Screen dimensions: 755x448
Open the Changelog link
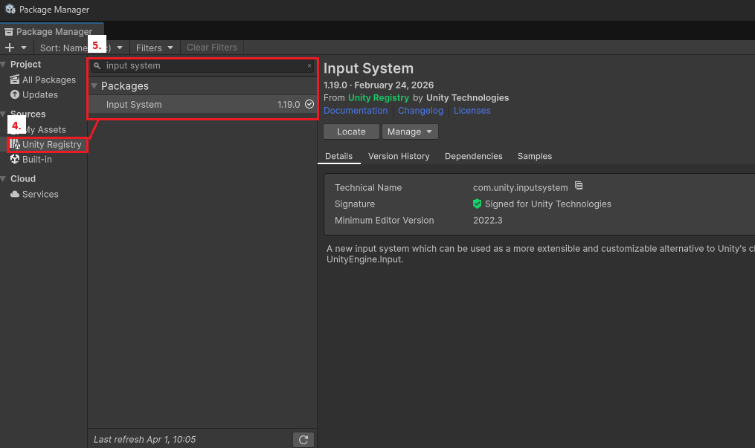[x=420, y=111]
